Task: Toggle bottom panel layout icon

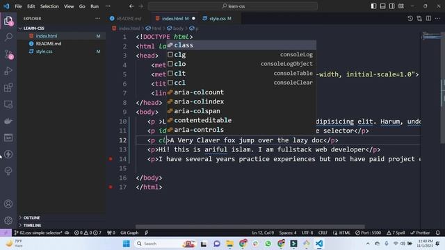Action: [x=382, y=6]
